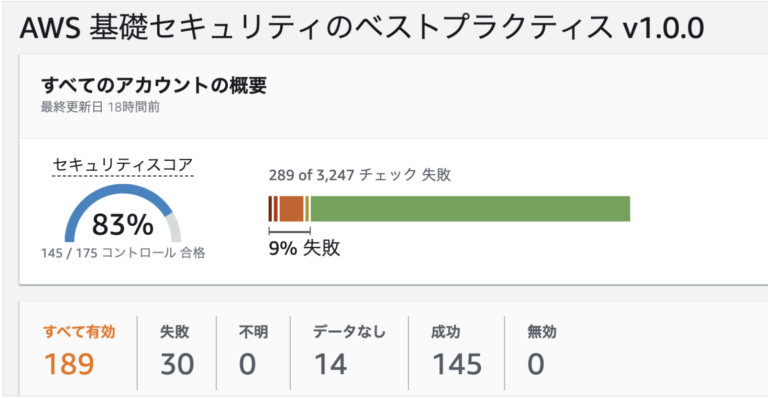Click the wide orange failed-checks segment
This screenshot has height=398, width=768.
coord(291,209)
